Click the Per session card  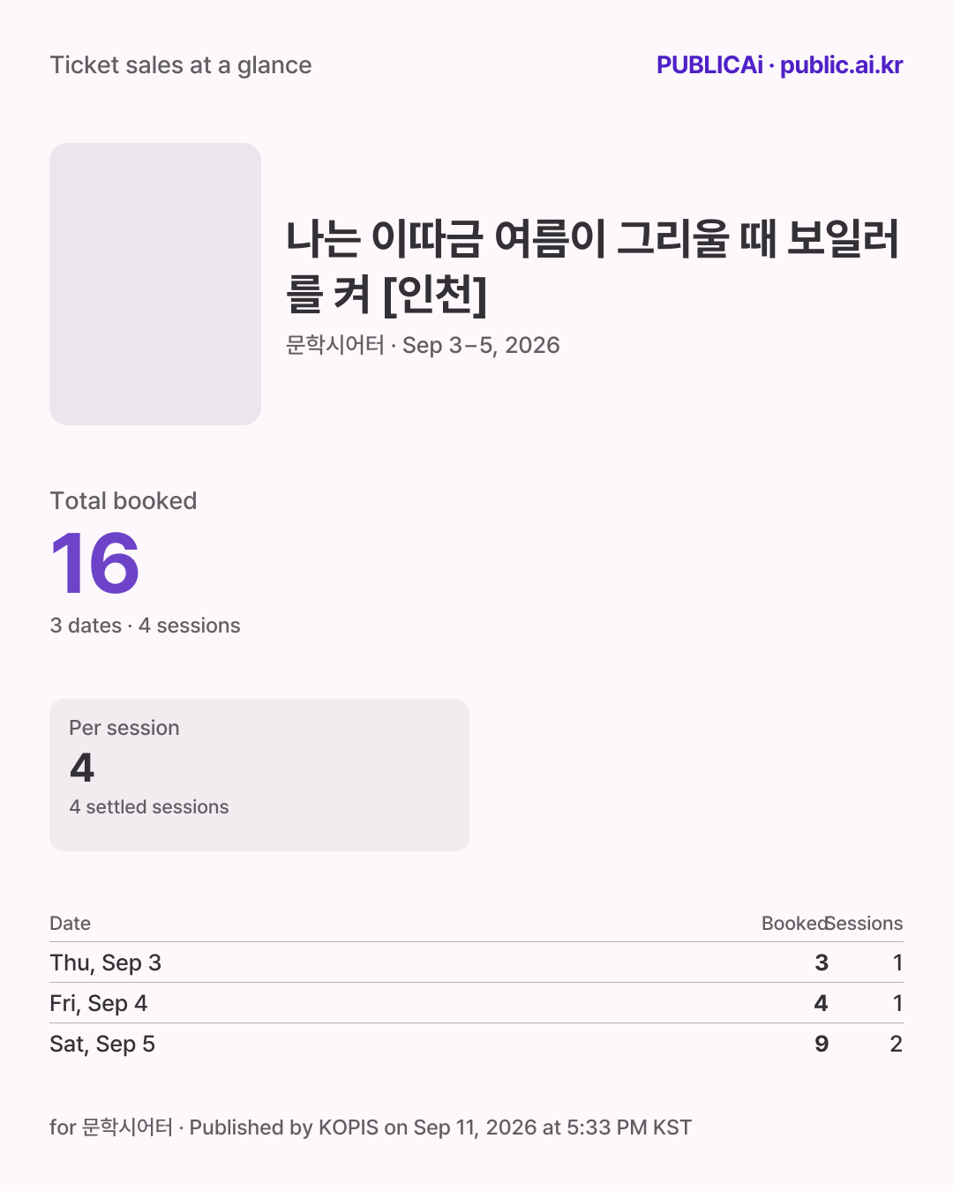pyautogui.click(x=259, y=775)
